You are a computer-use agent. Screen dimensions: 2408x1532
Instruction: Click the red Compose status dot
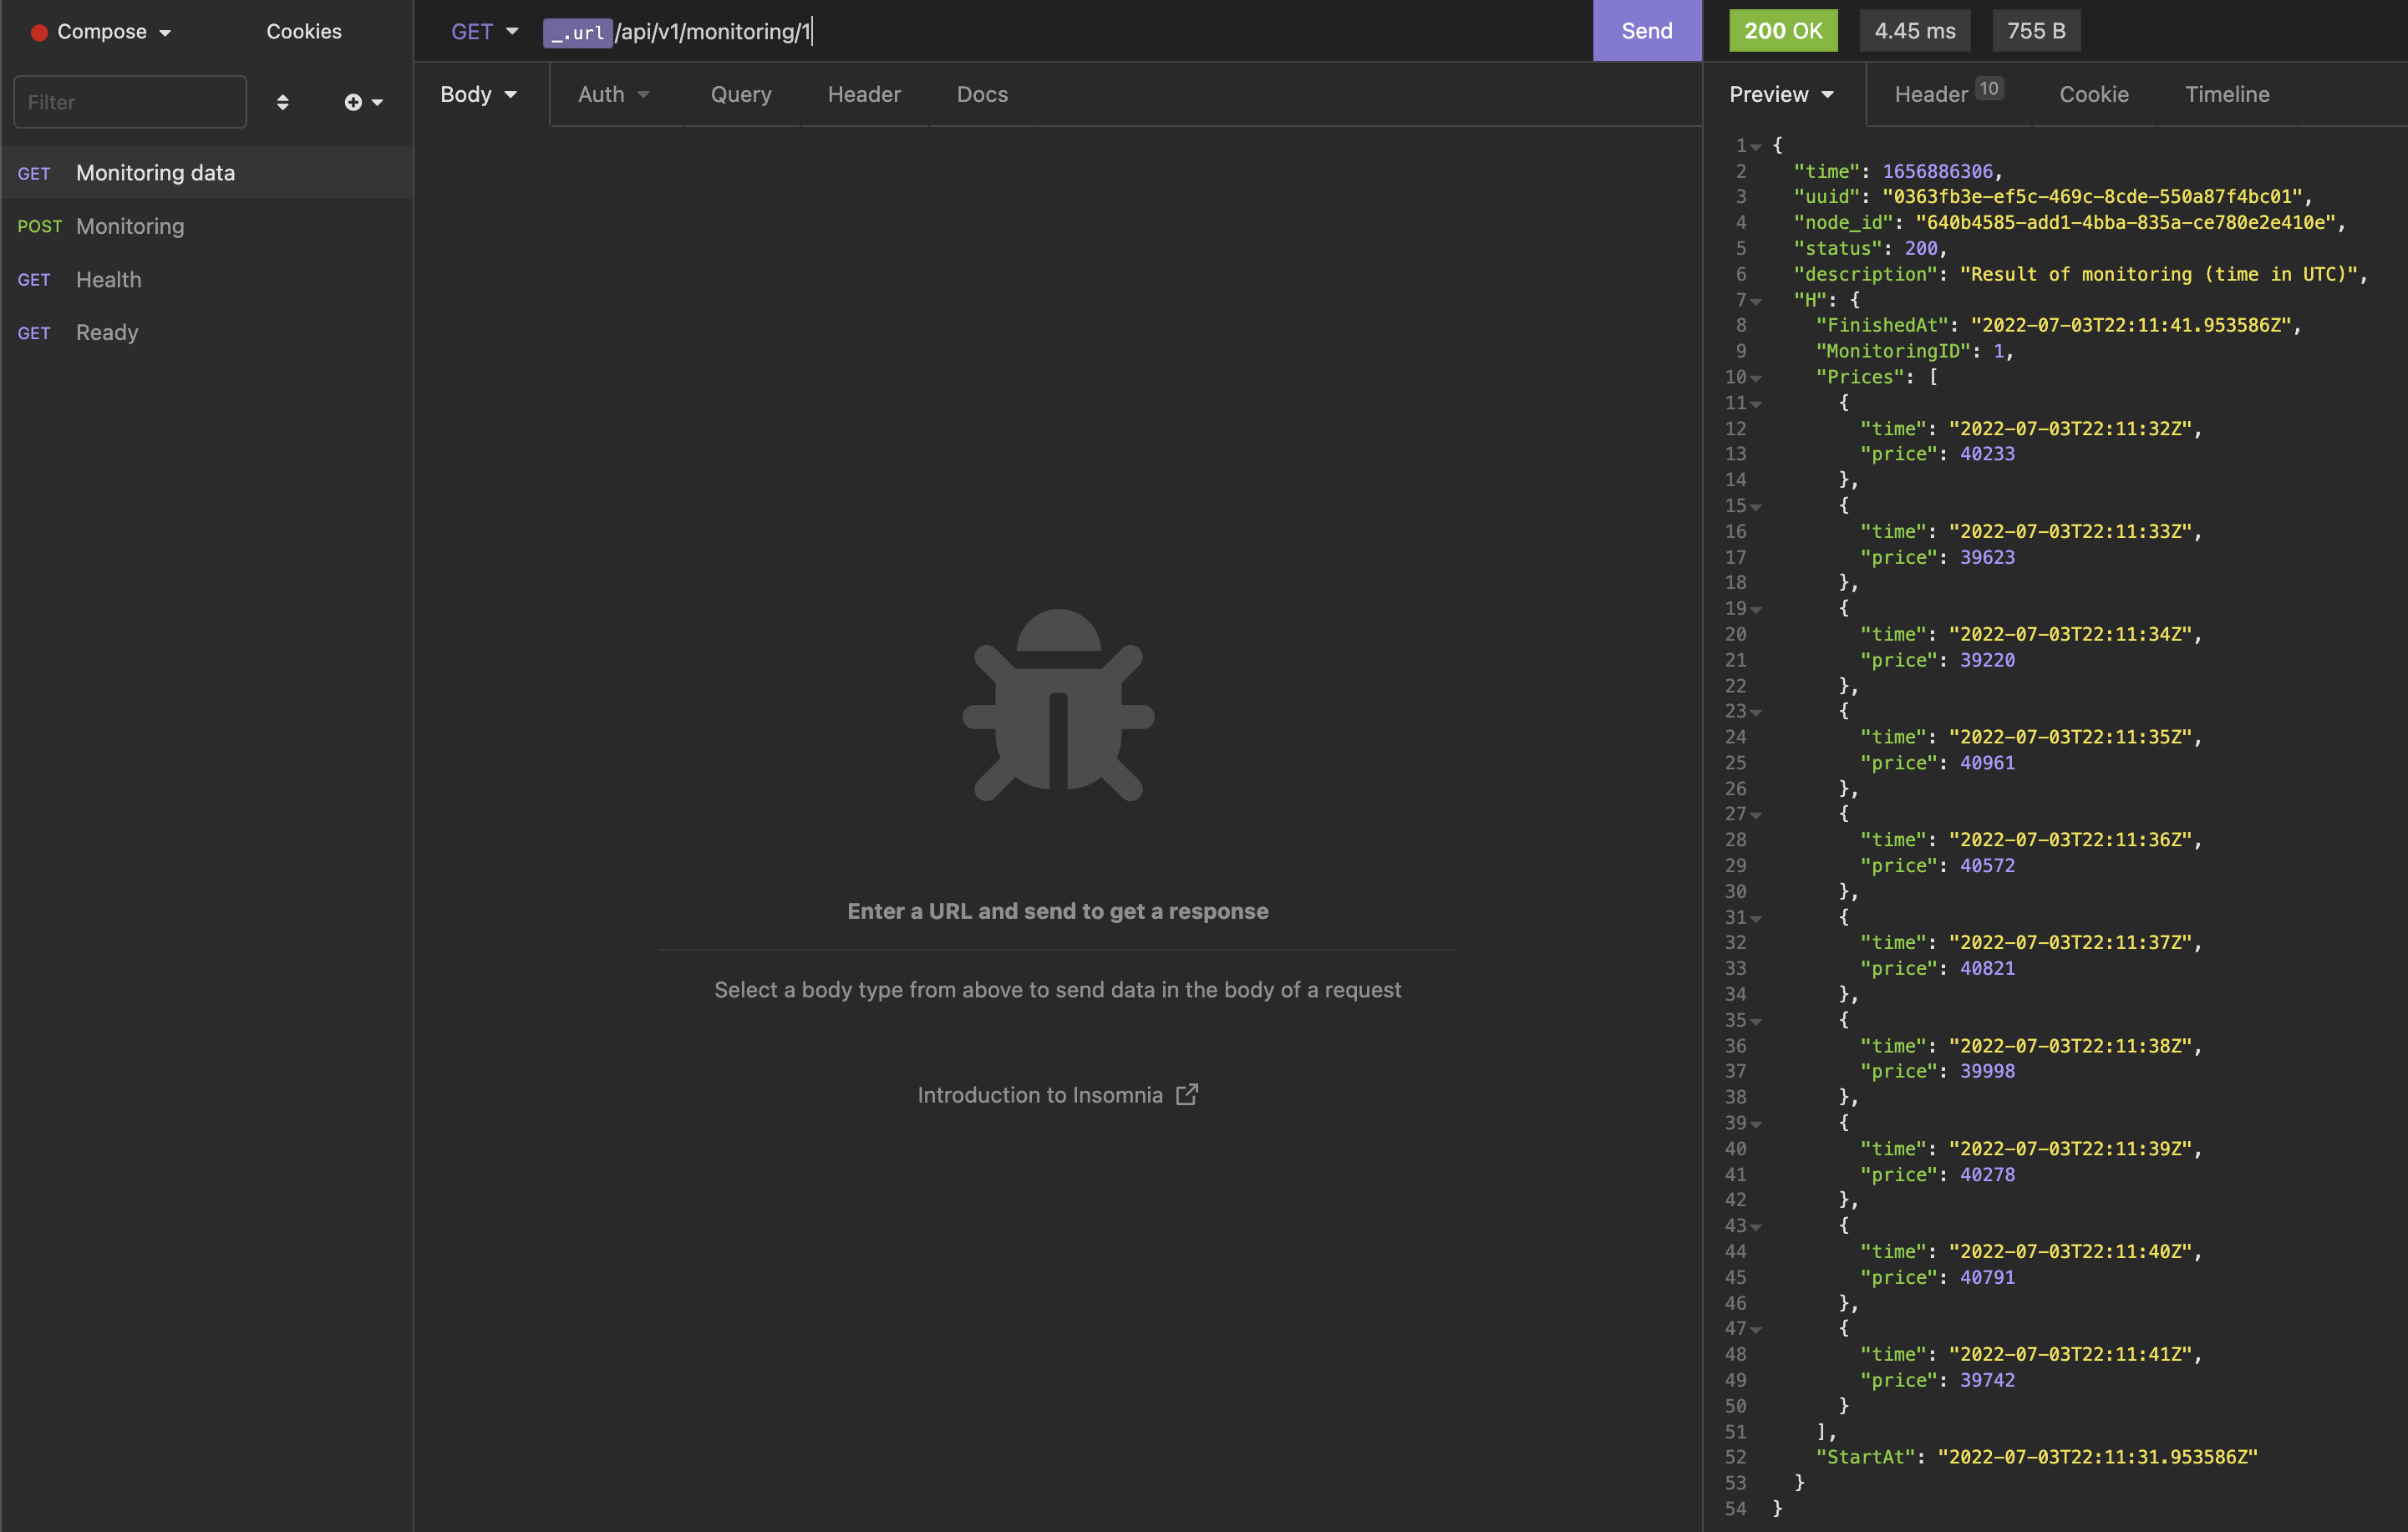tap(39, 32)
